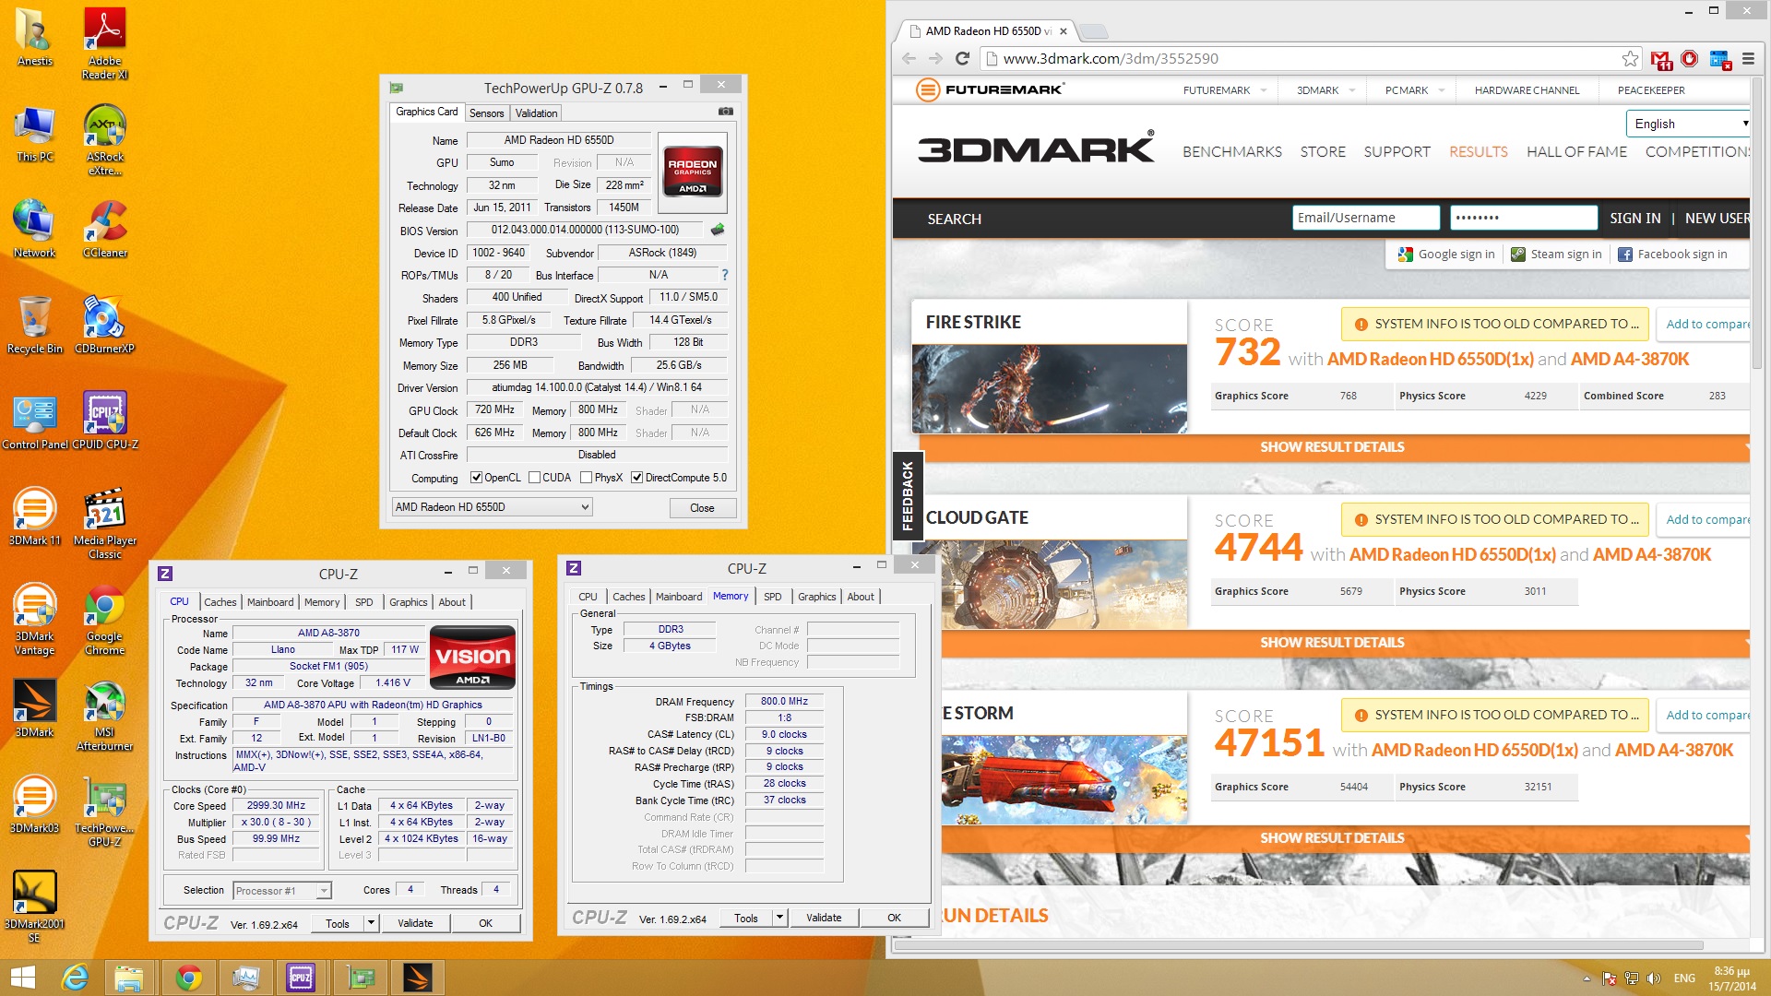1771x996 pixels.
Task: Open the CCleaner desktop shortcut
Action: click(x=104, y=229)
